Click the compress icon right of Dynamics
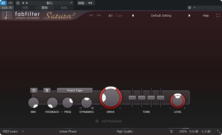The image size is (222, 135). (x=92, y=108)
